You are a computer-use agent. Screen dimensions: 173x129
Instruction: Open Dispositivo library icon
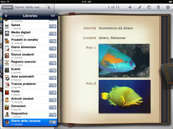[7, 115]
